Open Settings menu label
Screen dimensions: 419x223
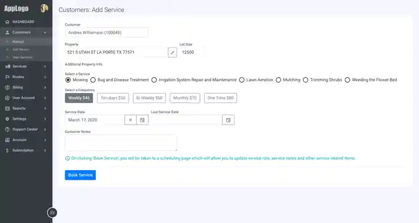[19, 119]
